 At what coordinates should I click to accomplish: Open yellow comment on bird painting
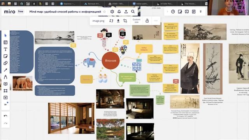pyautogui.click(x=73, y=45)
